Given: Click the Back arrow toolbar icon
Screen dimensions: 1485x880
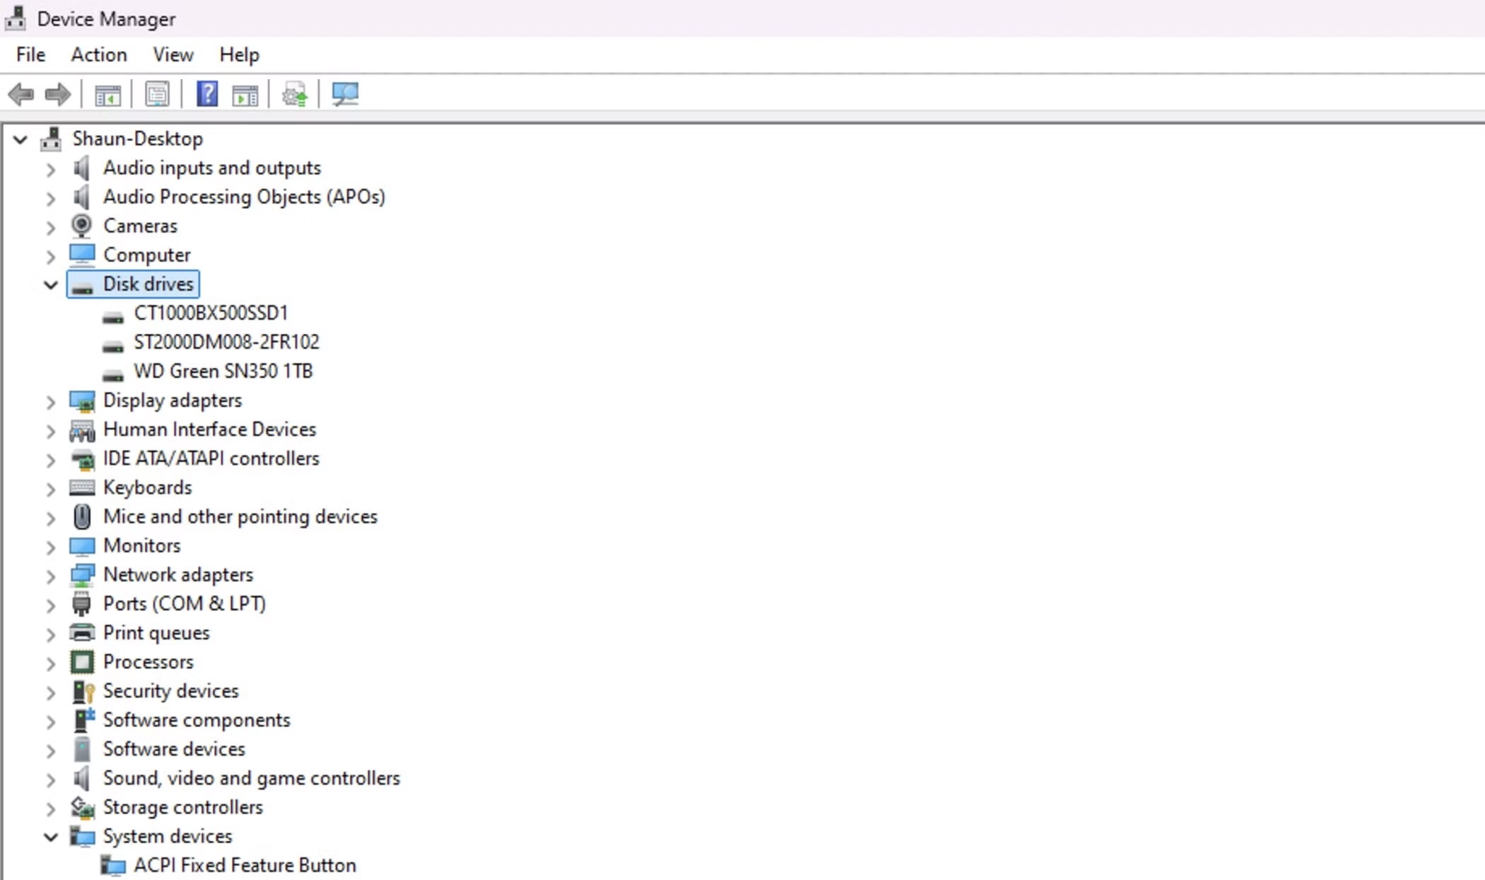Looking at the screenshot, I should click(x=21, y=94).
